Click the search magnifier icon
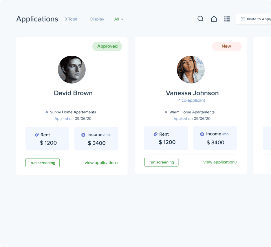The image size is (271, 247). point(200,19)
